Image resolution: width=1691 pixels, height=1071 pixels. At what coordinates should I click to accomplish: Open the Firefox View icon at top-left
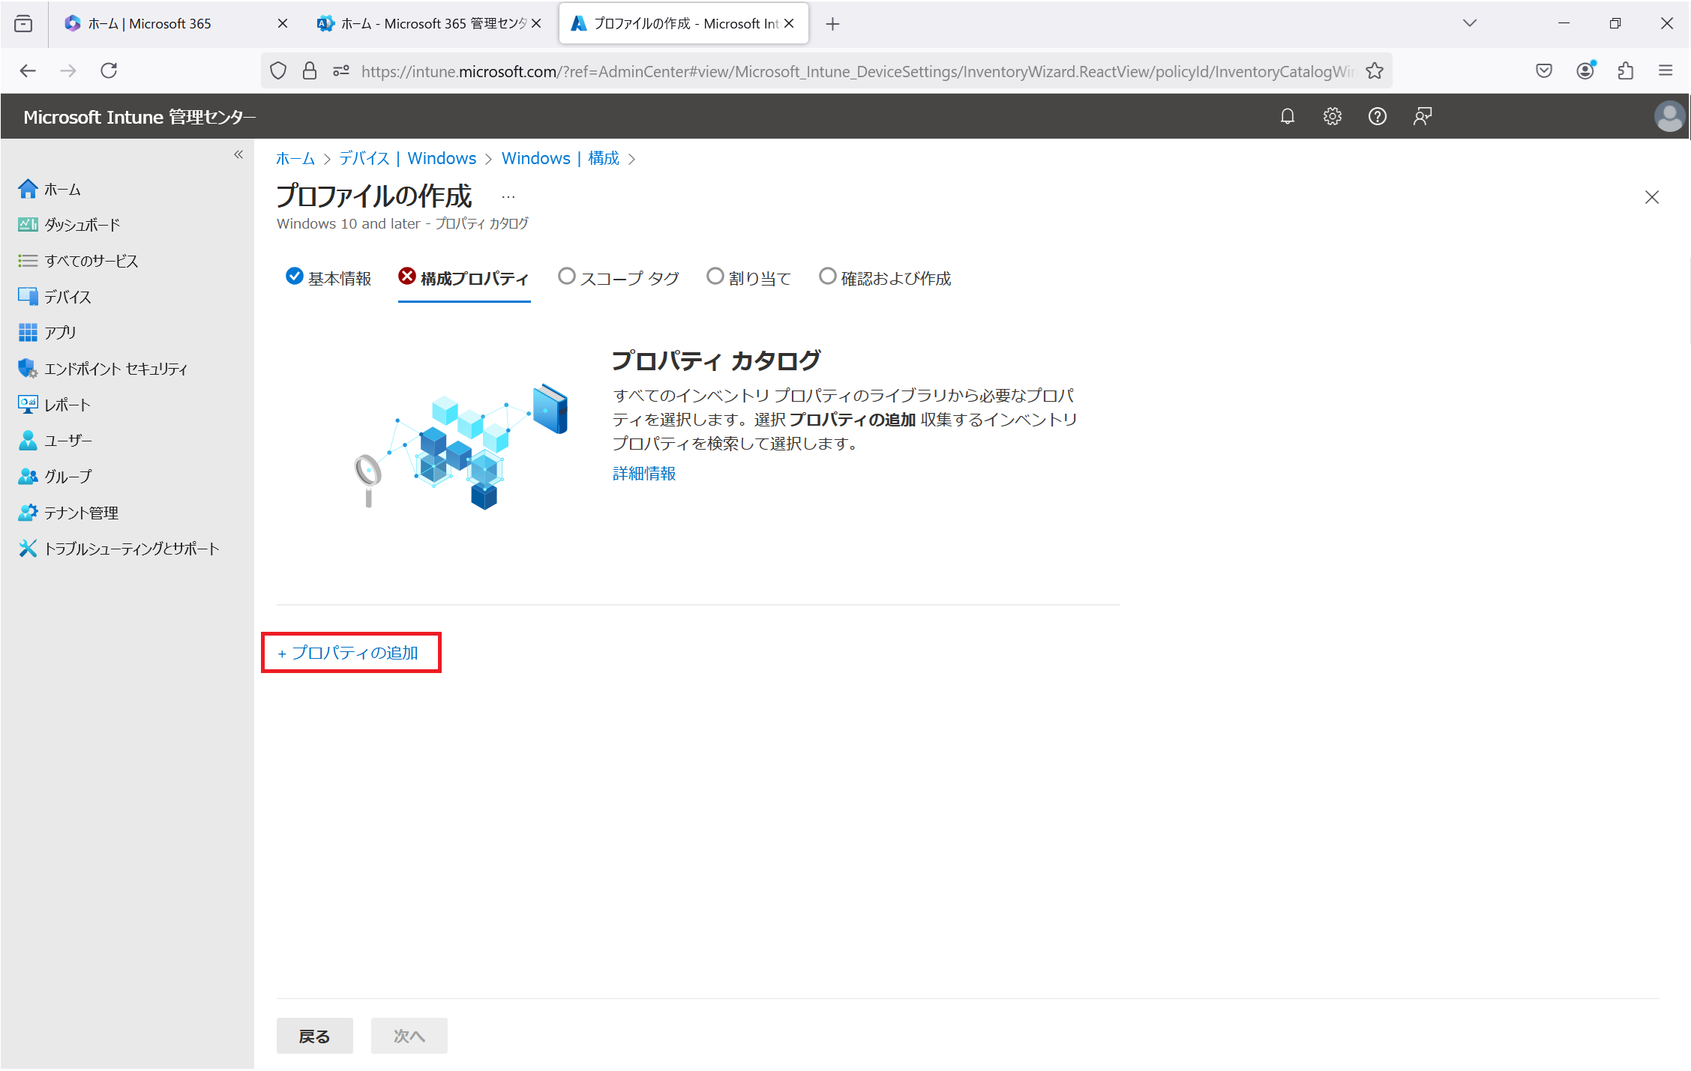23,23
